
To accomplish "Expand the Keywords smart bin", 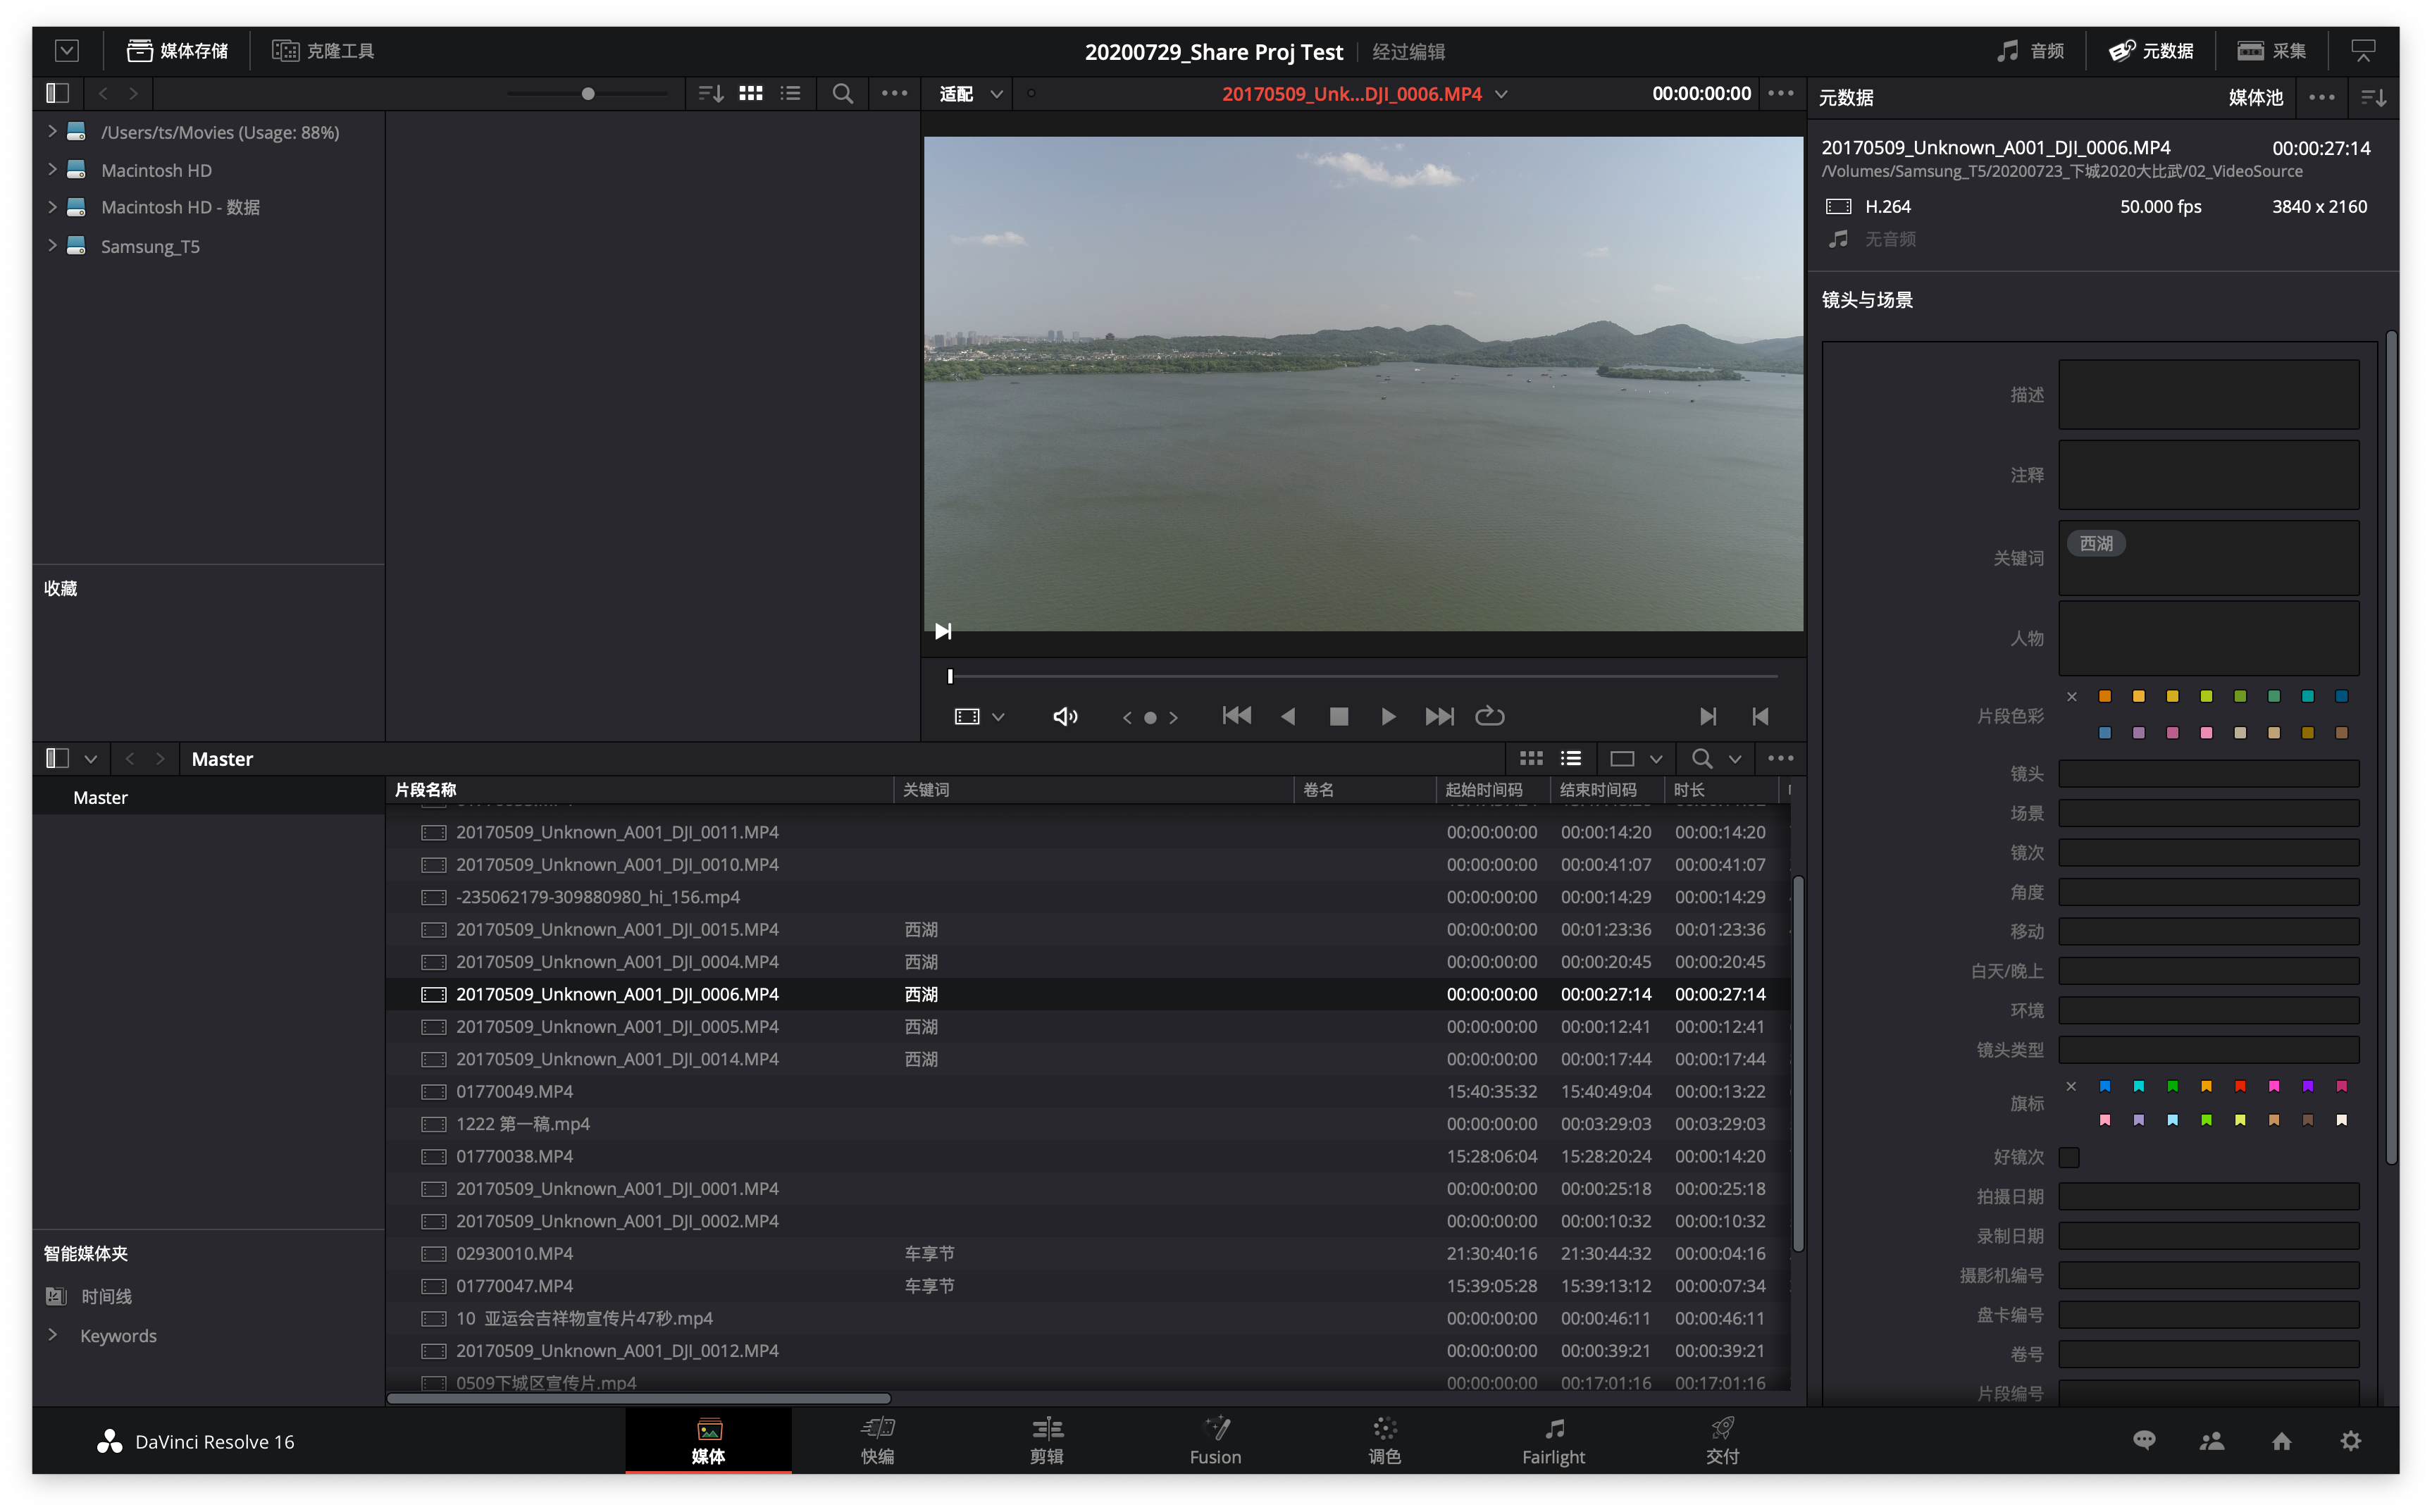I will click(x=52, y=1335).
